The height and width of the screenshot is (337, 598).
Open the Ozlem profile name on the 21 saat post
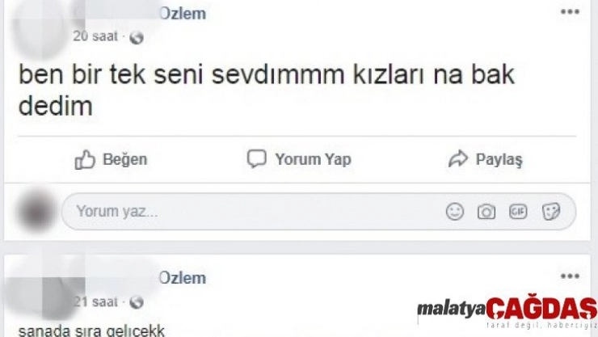(182, 278)
